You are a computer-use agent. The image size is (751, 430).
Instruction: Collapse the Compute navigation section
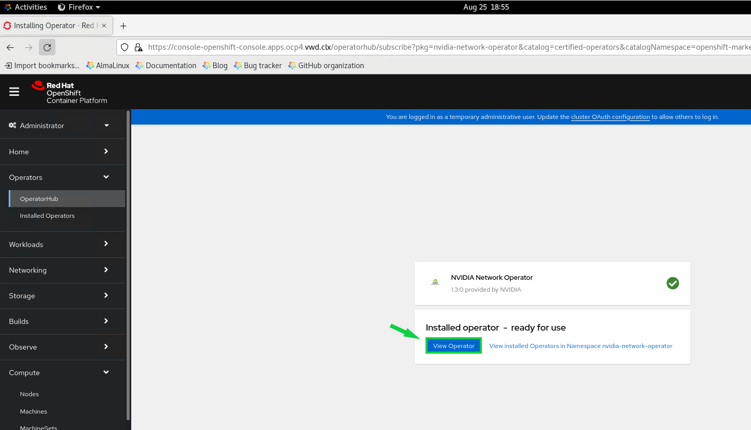tap(63, 373)
